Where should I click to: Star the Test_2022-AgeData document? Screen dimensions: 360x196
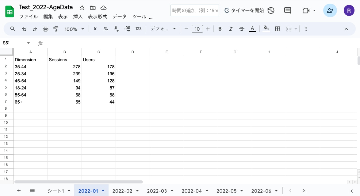click(82, 8)
